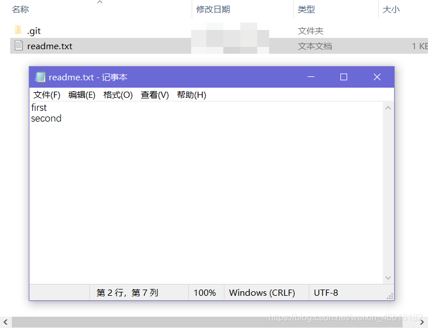Place cursor on the 'second' line
This screenshot has width=428, height=328.
tap(46, 118)
